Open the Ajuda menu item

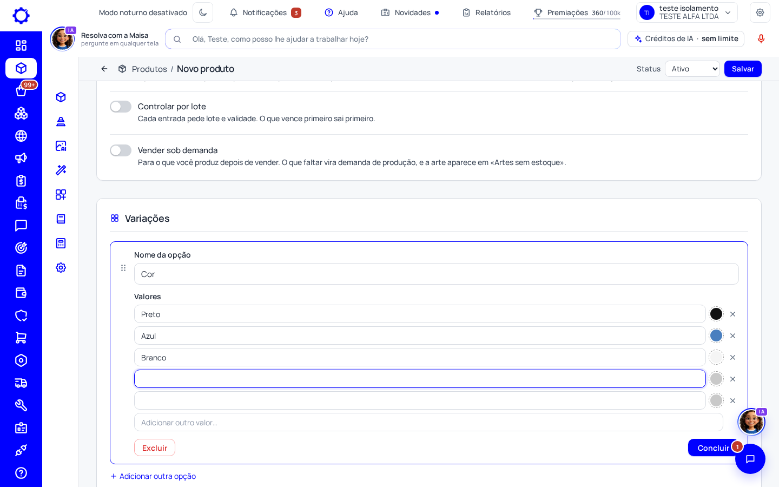click(x=341, y=12)
